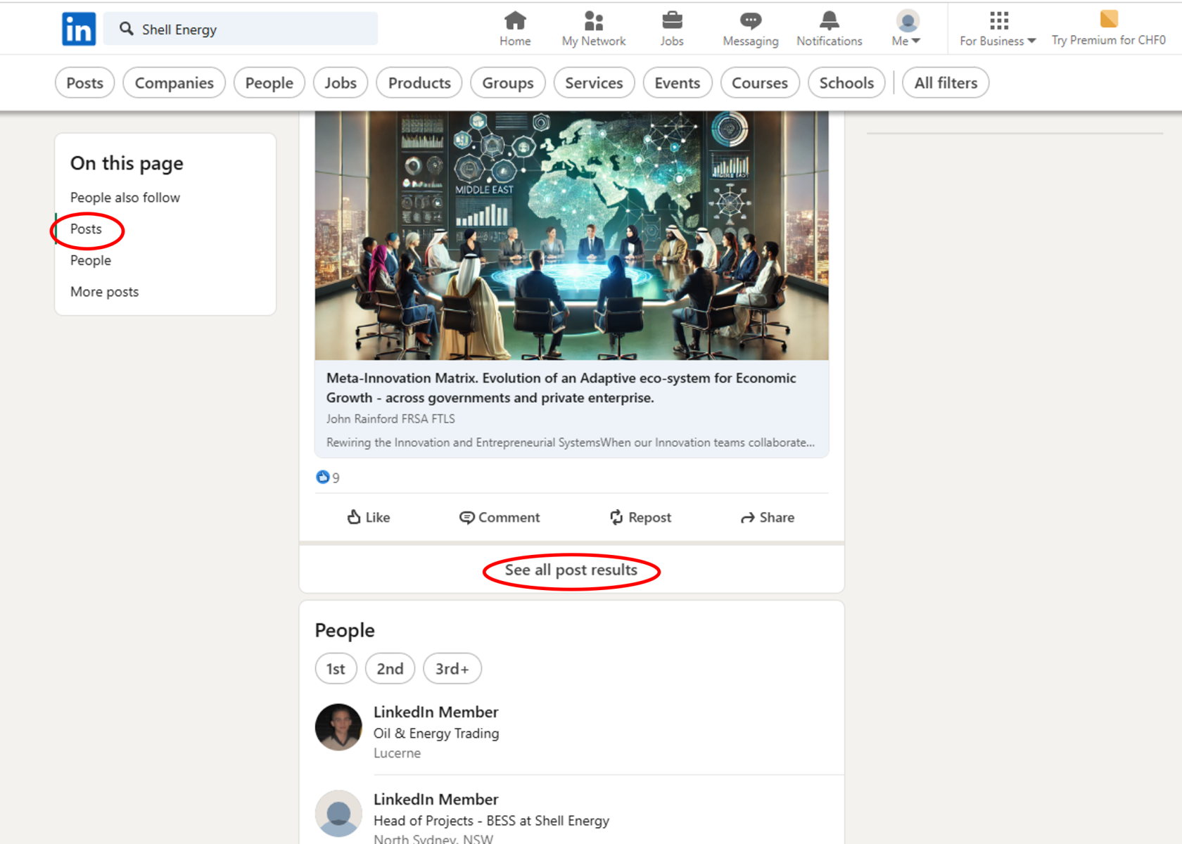This screenshot has width=1182, height=844.
Task: Filter results by People pill
Action: pyautogui.click(x=269, y=83)
